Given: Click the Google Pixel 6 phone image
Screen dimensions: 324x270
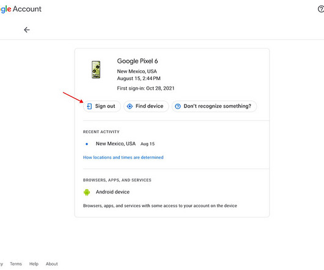Looking at the screenshot, I should [x=96, y=70].
